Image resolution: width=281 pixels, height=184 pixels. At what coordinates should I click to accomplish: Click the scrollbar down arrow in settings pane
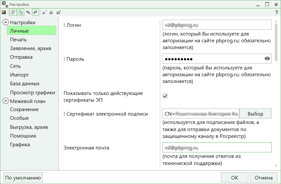(276, 166)
